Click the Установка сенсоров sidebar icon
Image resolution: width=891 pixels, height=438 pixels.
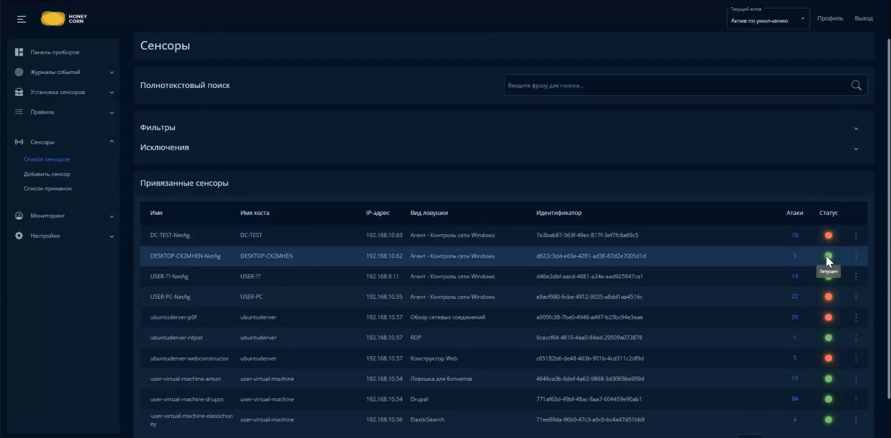pyautogui.click(x=19, y=92)
